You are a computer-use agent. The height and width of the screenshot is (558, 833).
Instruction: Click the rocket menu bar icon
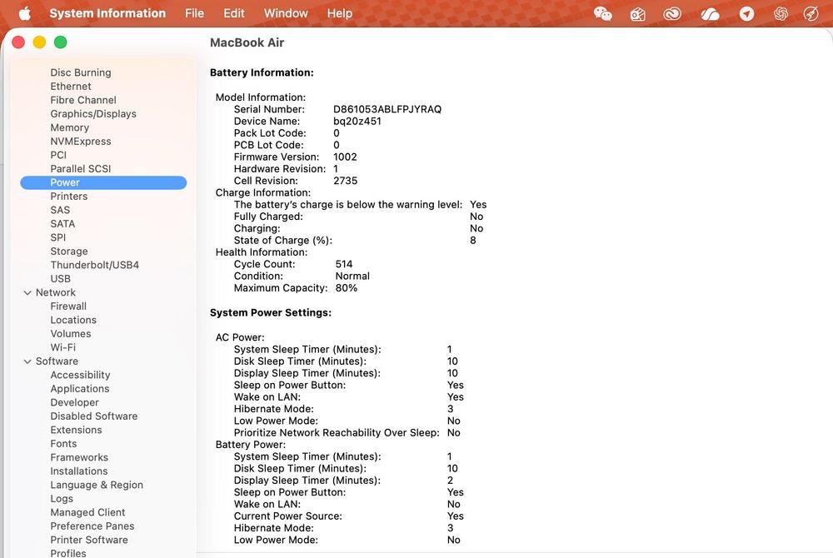pos(811,13)
